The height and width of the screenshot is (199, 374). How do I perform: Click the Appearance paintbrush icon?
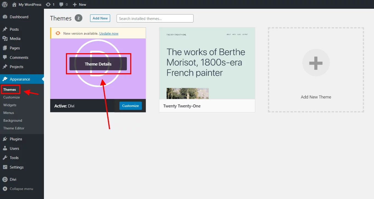click(x=5, y=79)
